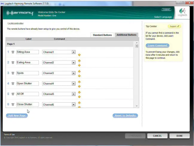The width and height of the screenshot is (194, 146).
Task: Click the list scrollbar up arrow
Action: (x=137, y=43)
